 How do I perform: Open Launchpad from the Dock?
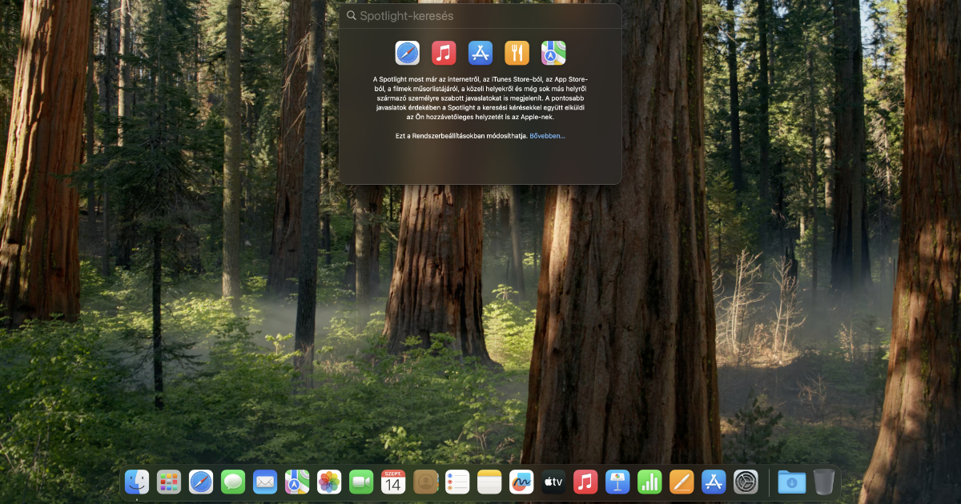(169, 482)
